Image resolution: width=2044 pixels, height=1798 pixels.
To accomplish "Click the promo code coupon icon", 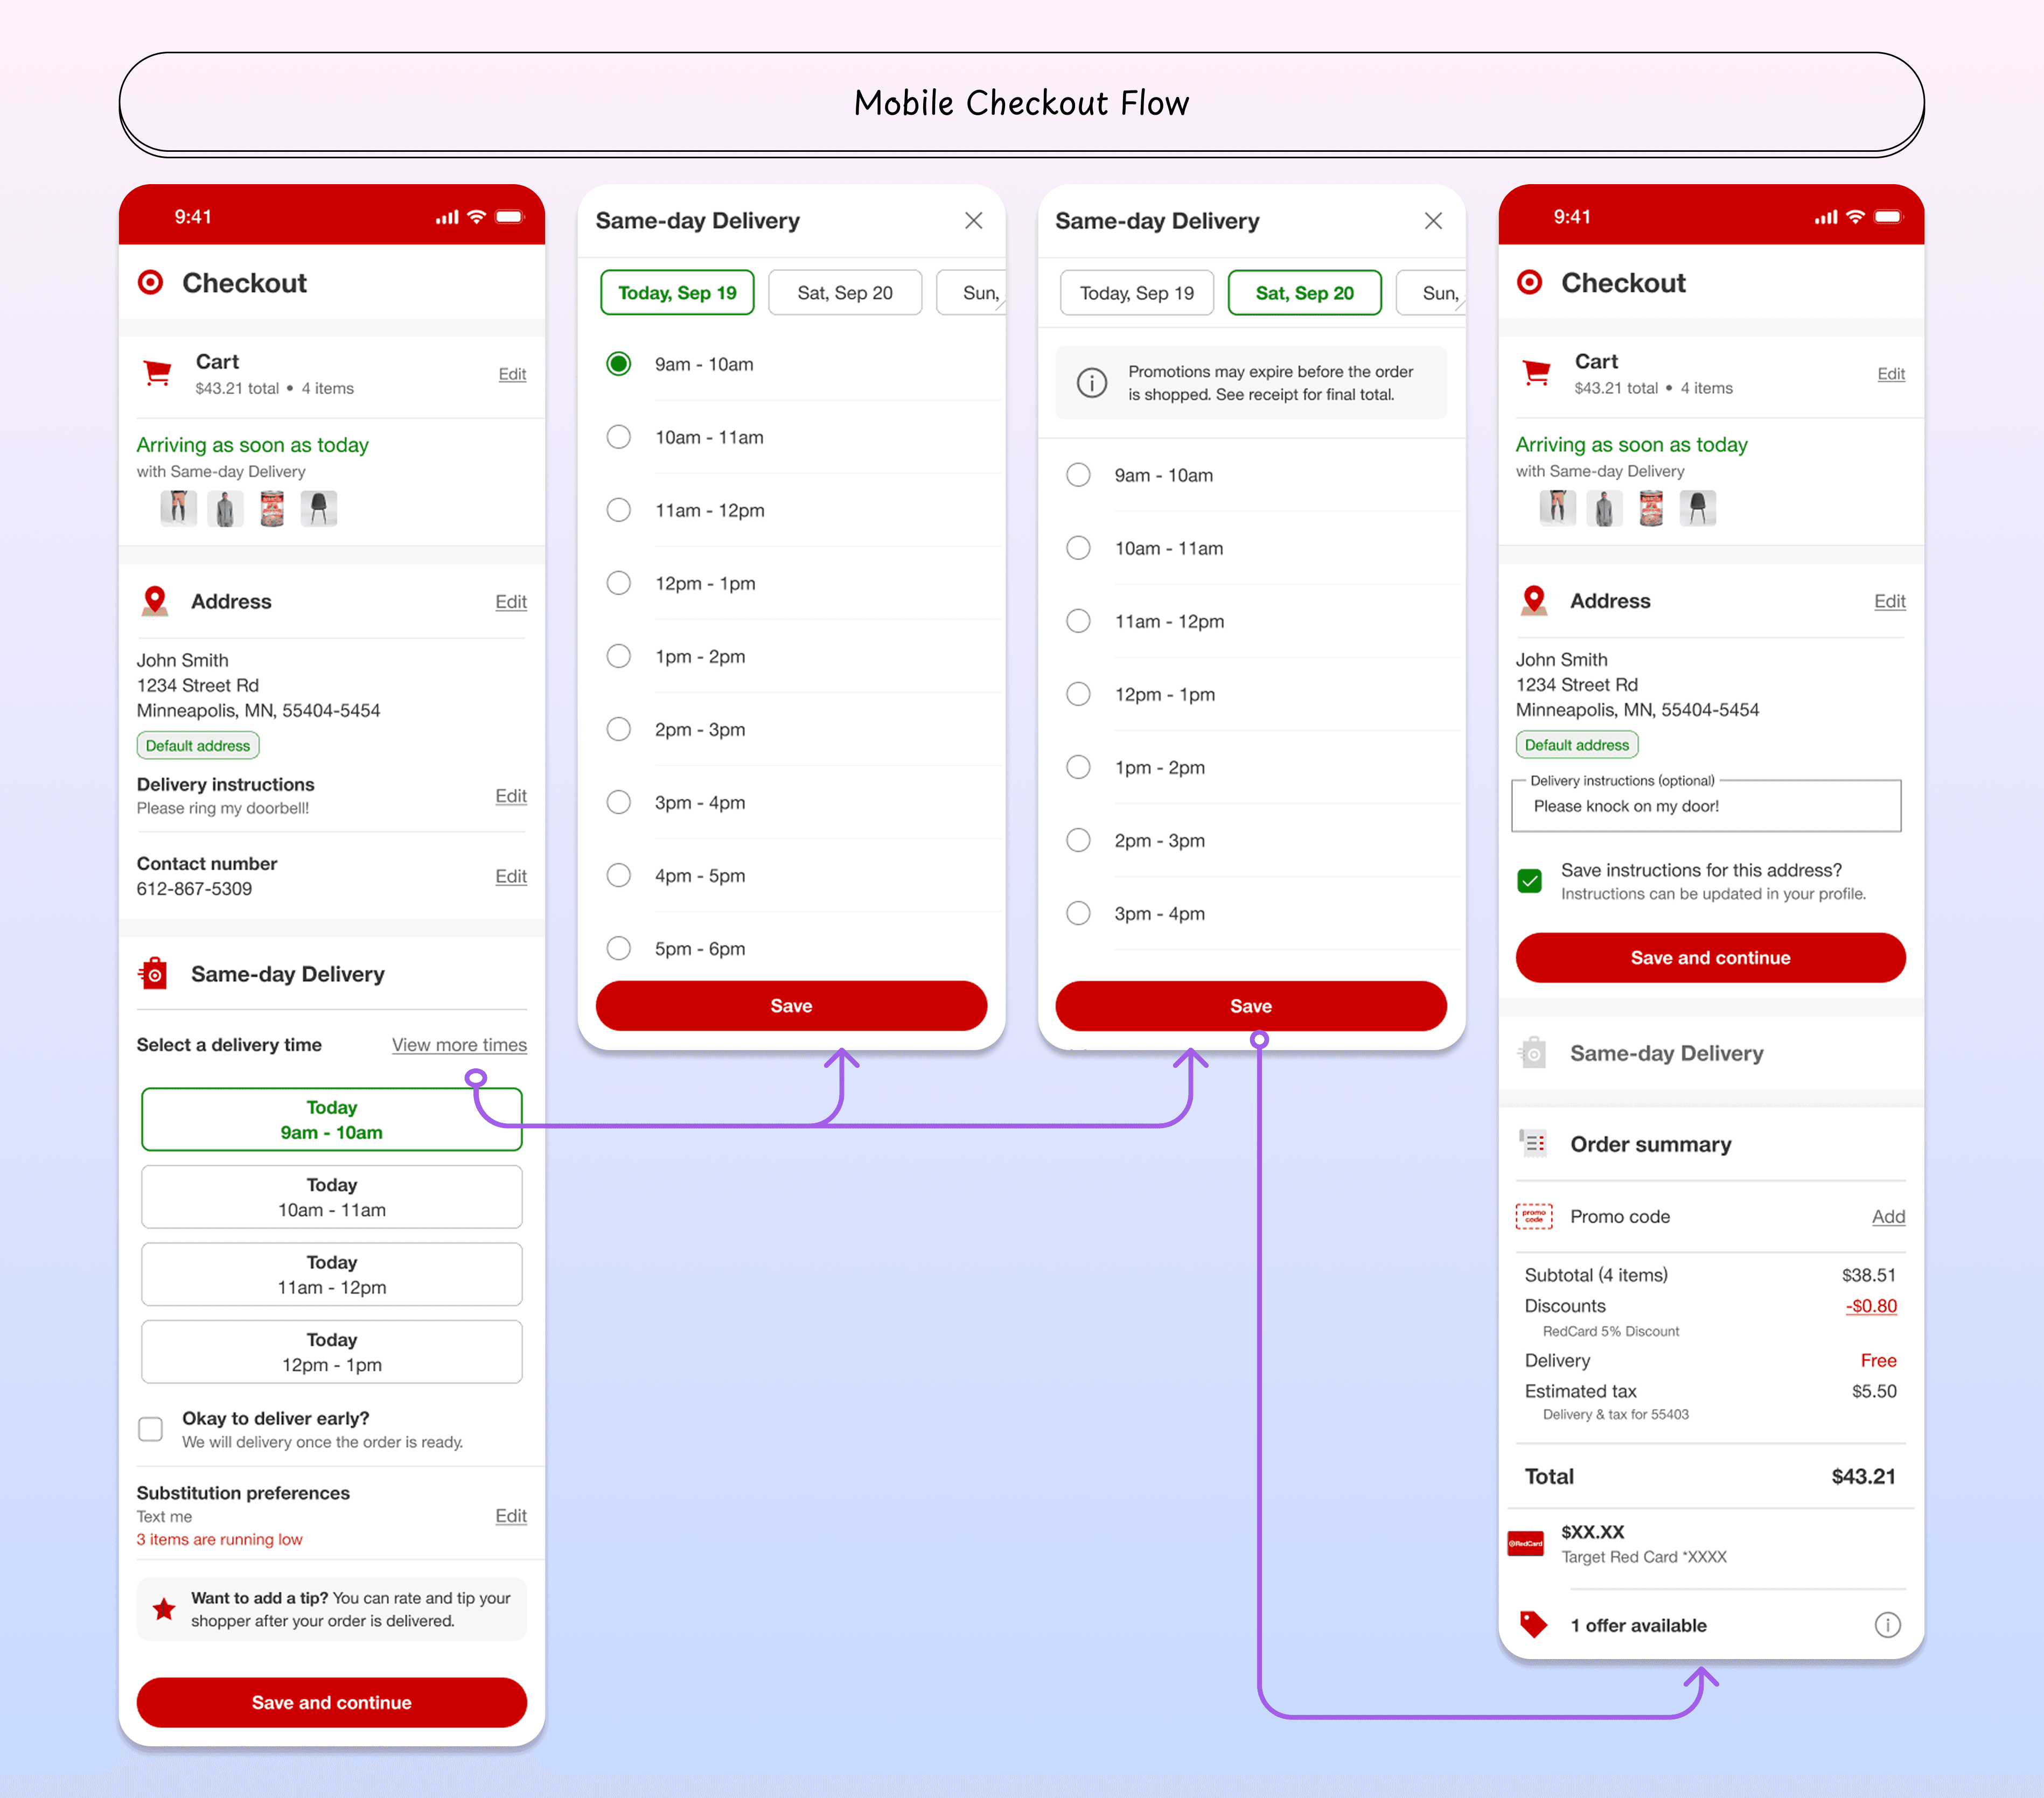I will [1534, 1216].
